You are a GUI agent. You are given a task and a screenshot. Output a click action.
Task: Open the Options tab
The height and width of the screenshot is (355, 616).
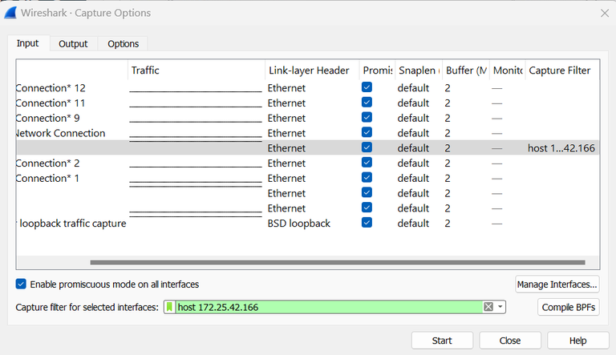pyautogui.click(x=123, y=44)
